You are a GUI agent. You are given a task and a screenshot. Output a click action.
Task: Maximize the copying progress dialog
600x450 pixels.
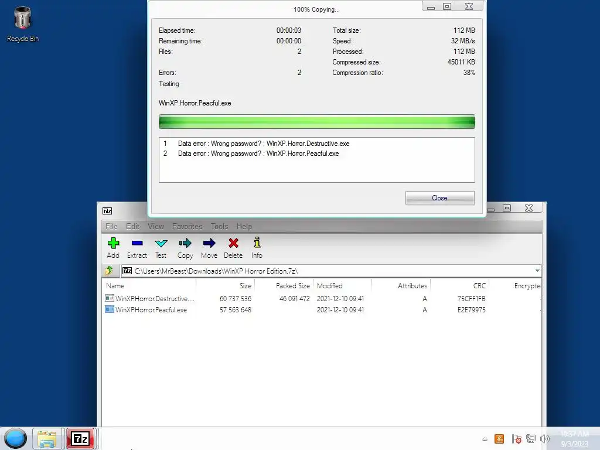(x=447, y=6)
